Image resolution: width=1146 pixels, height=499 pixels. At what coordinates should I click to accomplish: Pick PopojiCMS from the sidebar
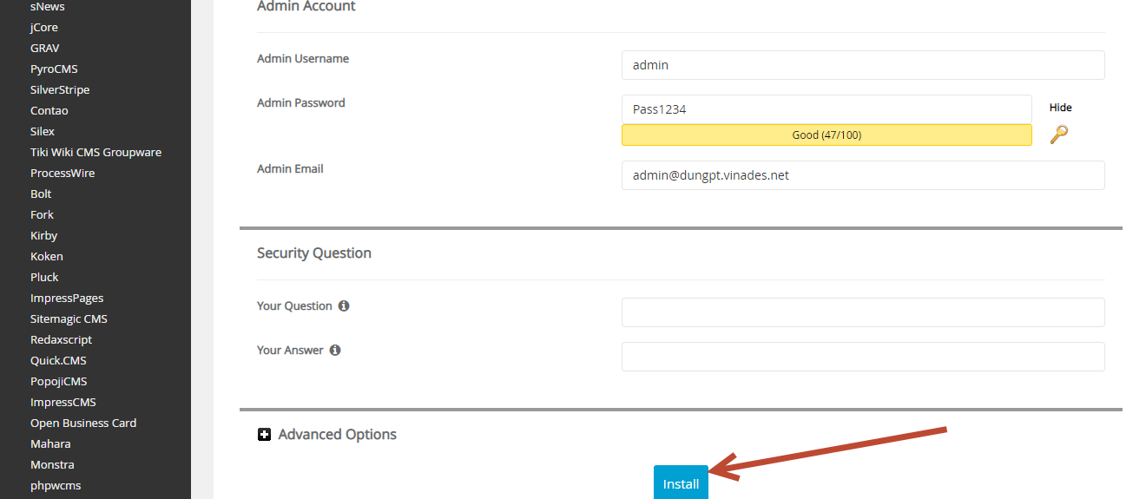click(x=59, y=382)
